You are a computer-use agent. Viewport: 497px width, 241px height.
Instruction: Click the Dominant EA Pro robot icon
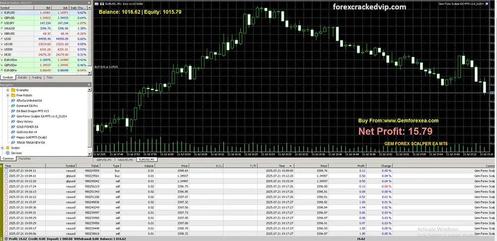(x=13, y=106)
